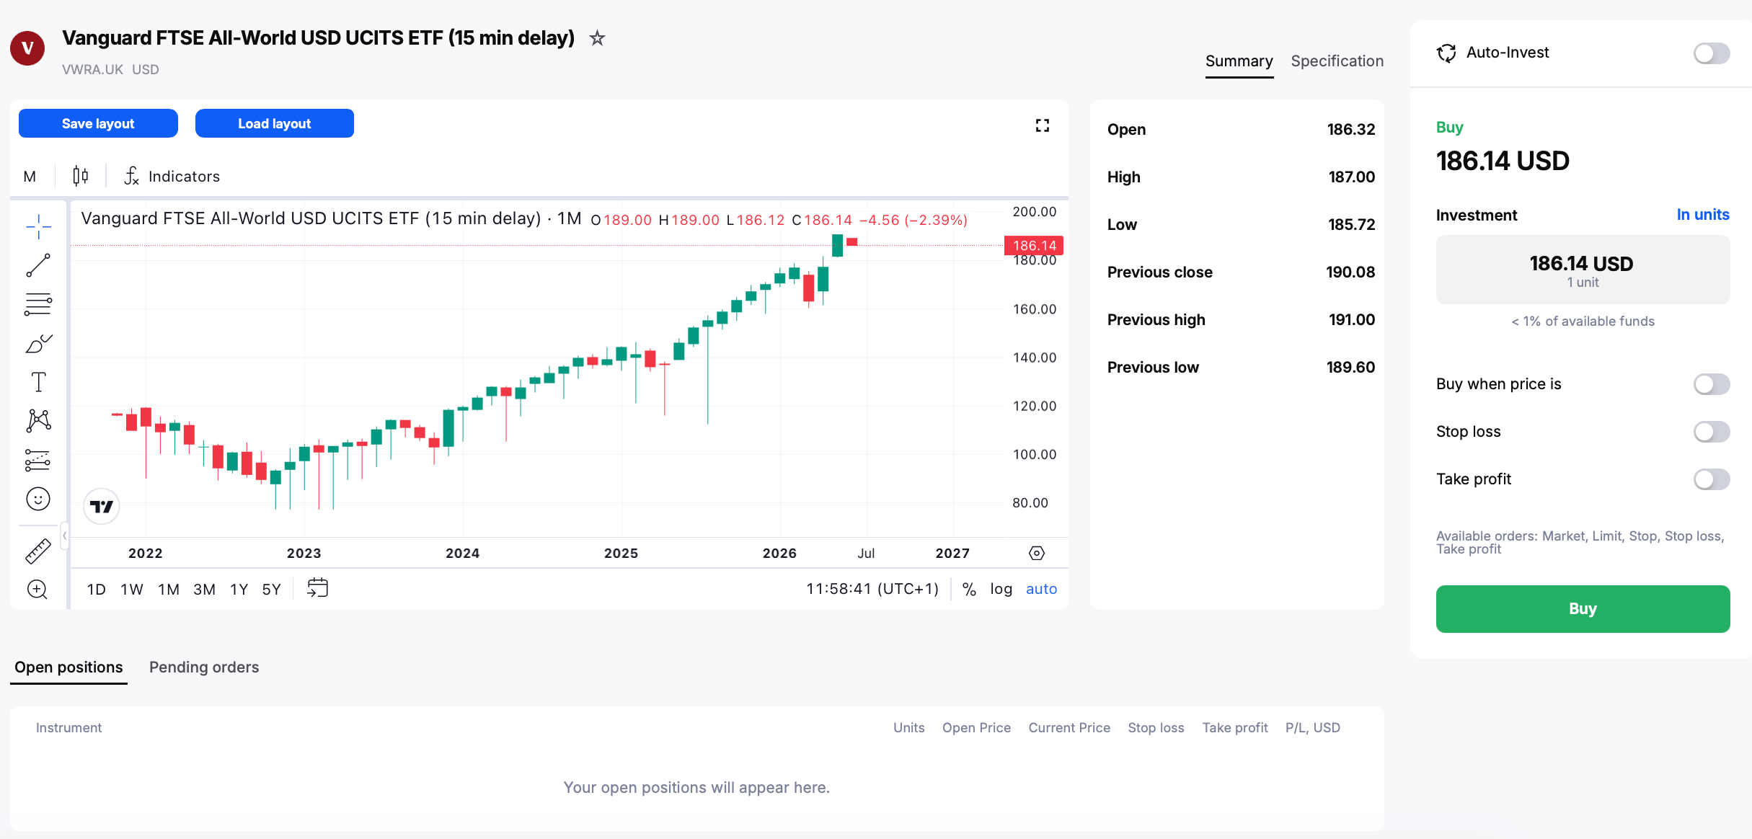Screen dimensions: 1752x839
Task: Click Load layout button
Action: [x=274, y=123]
